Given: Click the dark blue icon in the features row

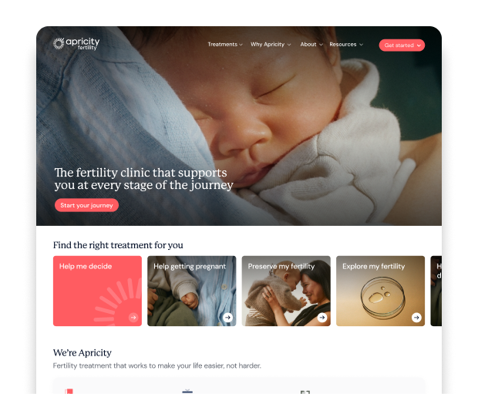Looking at the screenshot, I should point(187,391).
